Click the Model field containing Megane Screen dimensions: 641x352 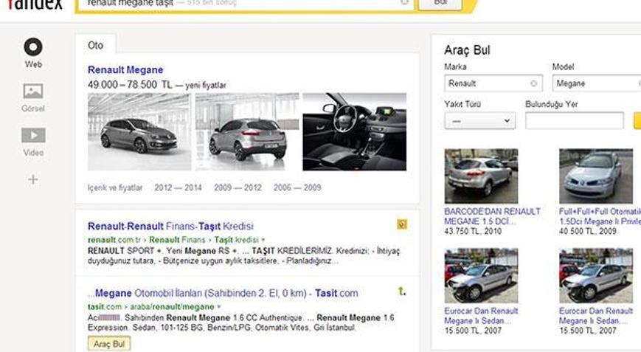(597, 83)
